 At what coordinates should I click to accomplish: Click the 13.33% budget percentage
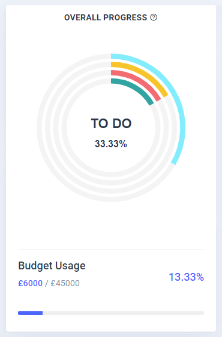tap(187, 277)
